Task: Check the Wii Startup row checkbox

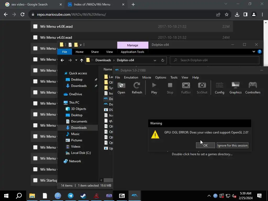Action: coord(35,180)
